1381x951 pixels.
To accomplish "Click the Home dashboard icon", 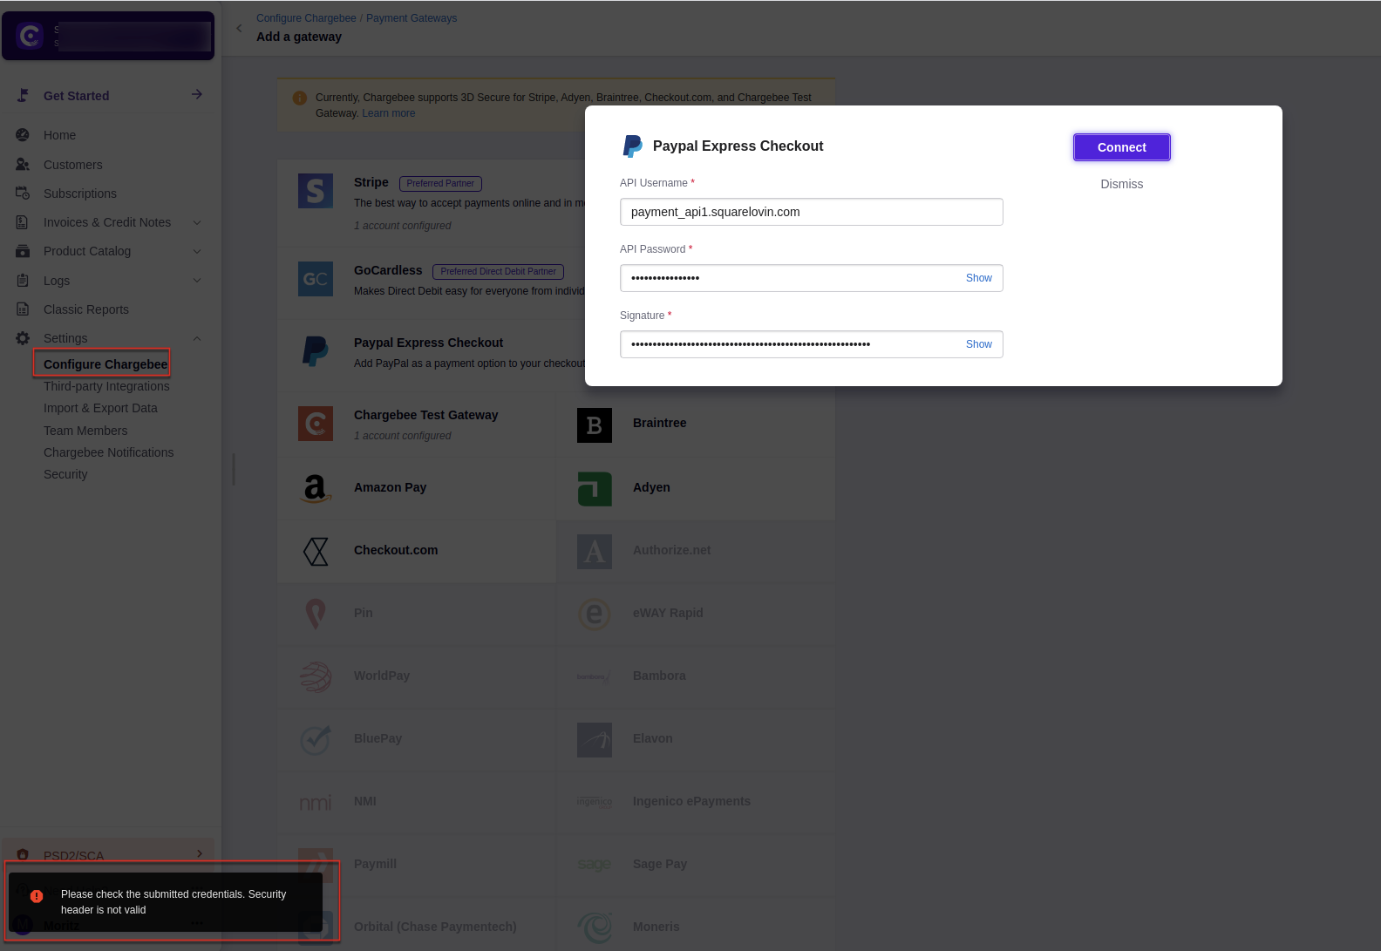I will pos(23,135).
